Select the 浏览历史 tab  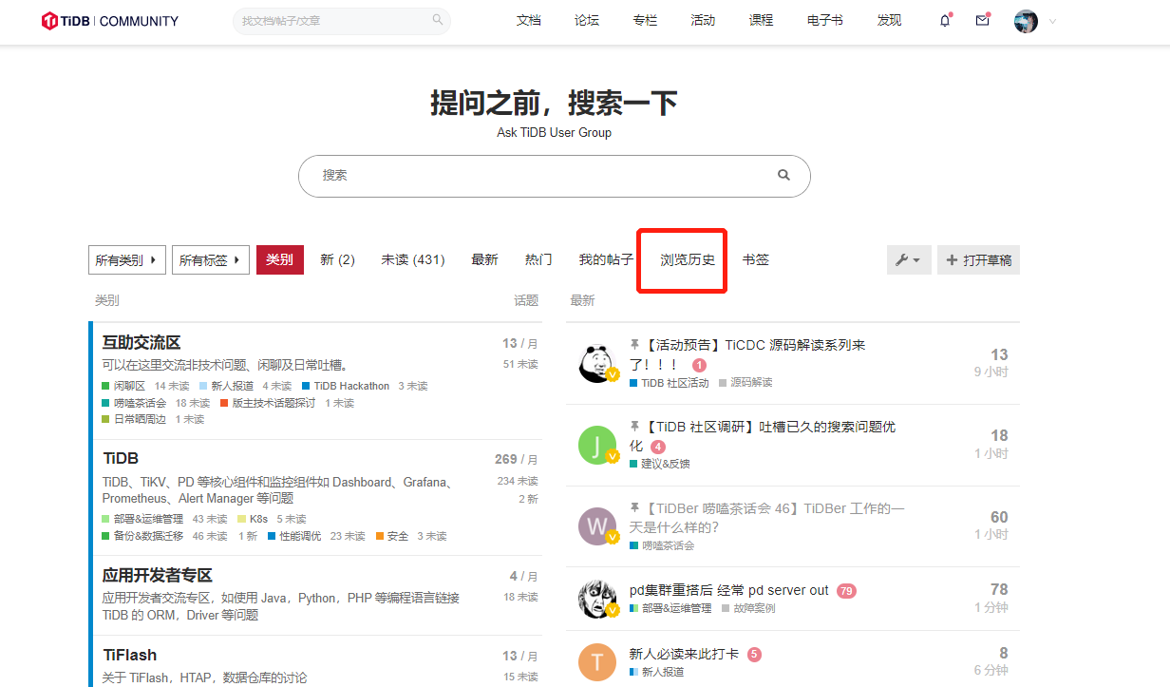tap(688, 259)
